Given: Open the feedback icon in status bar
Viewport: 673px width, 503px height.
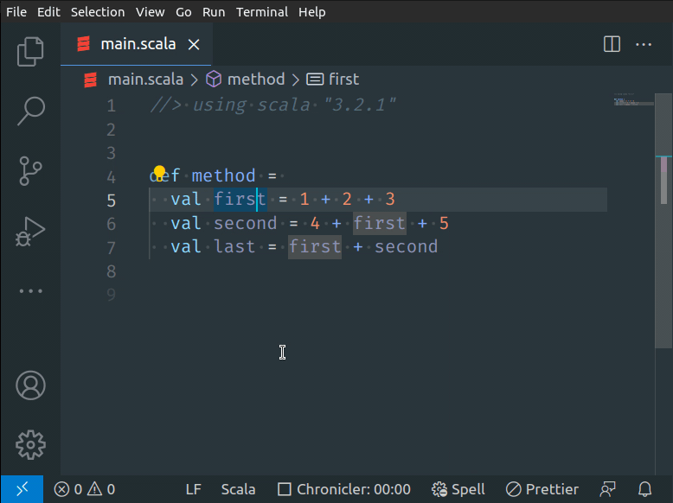Looking at the screenshot, I should [608, 489].
